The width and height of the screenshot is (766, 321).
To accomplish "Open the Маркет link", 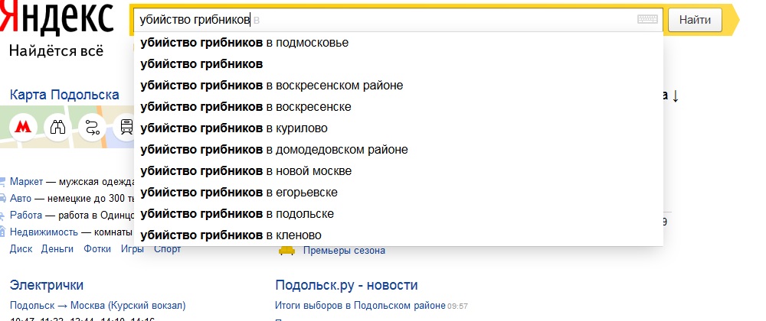I will (26, 182).
